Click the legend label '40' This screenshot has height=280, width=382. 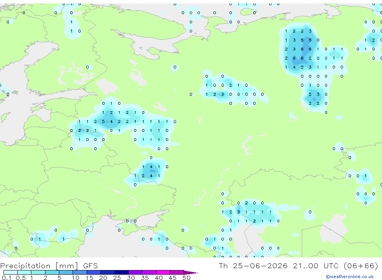[x=159, y=278]
